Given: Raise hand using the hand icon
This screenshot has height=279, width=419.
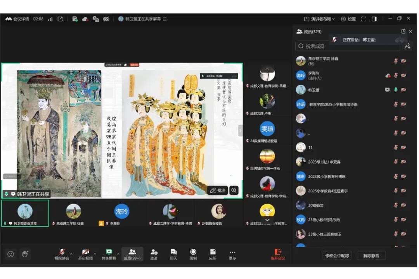Looking at the screenshot, I should pyautogui.click(x=25, y=254).
